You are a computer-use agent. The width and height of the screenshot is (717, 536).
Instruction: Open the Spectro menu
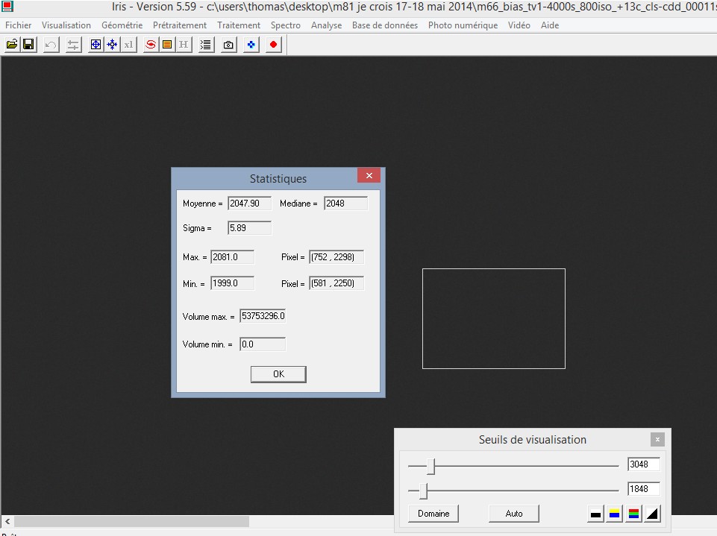click(x=286, y=25)
